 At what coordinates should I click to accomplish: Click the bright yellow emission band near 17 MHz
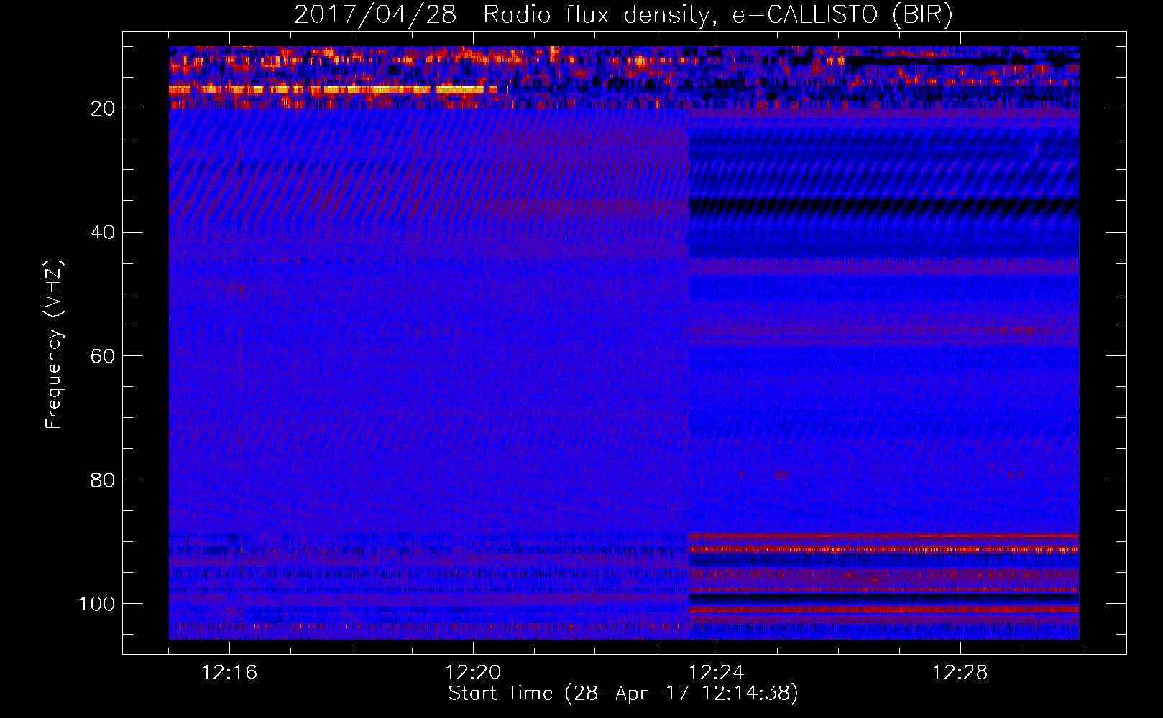click(333, 90)
